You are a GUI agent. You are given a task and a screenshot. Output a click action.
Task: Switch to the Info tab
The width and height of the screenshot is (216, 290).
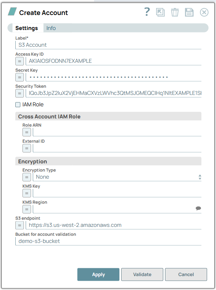(51, 28)
